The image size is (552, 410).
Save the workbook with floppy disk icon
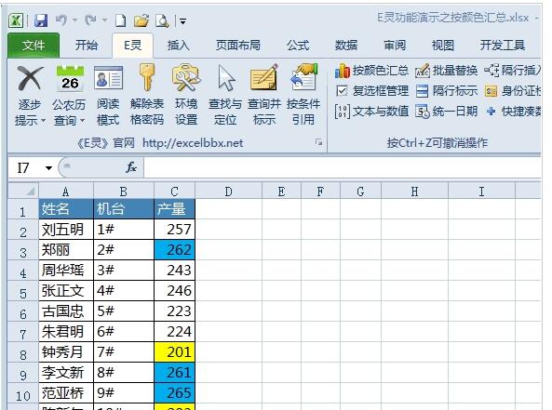click(x=41, y=20)
